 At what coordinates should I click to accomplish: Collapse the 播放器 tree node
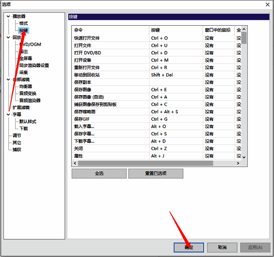pos(8,16)
